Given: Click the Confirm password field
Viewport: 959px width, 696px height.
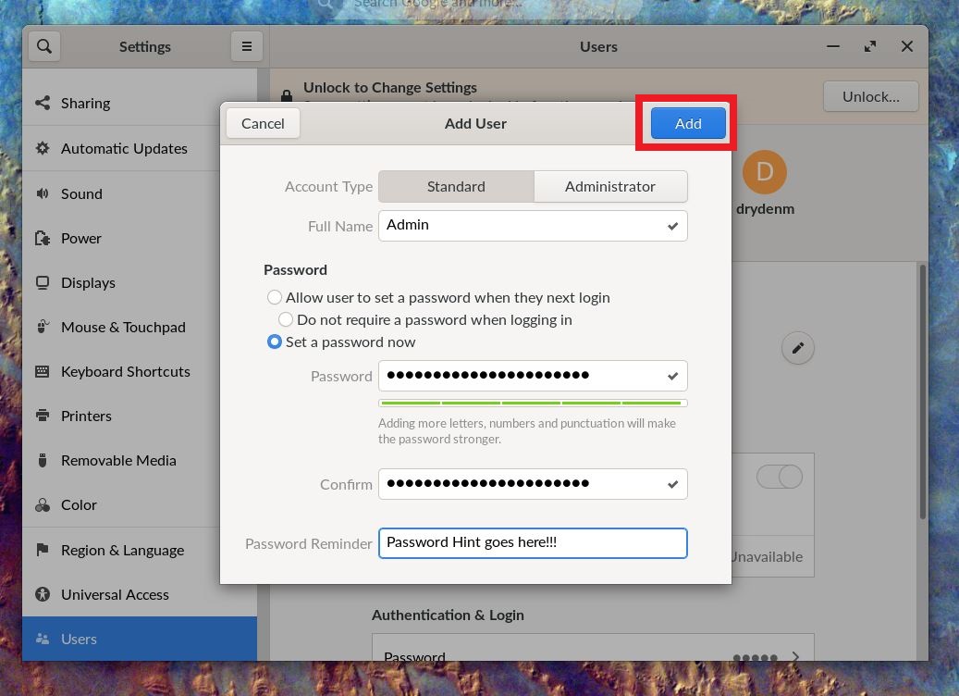Looking at the screenshot, I should tap(533, 484).
